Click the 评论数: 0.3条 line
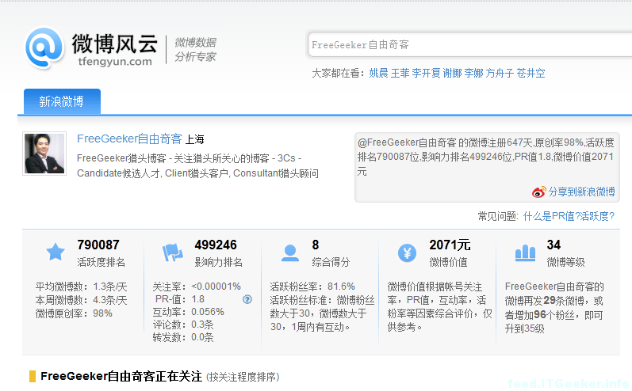Image resolution: width=632 pixels, height=391 pixels. [x=183, y=325]
